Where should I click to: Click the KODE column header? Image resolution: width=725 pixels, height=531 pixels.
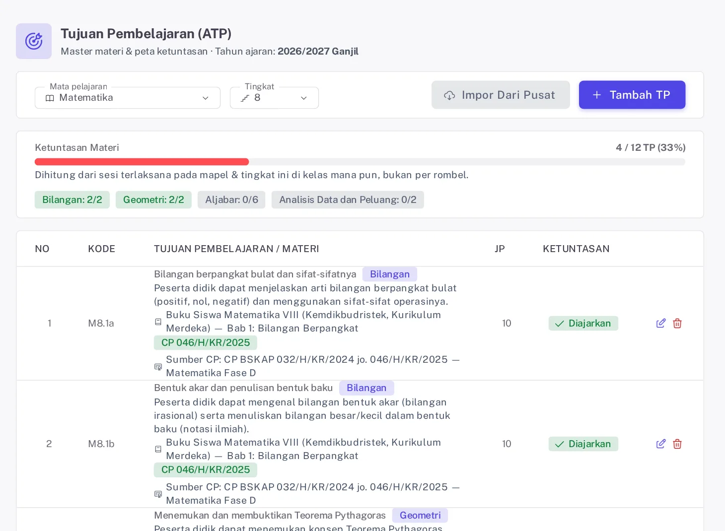[x=102, y=249]
